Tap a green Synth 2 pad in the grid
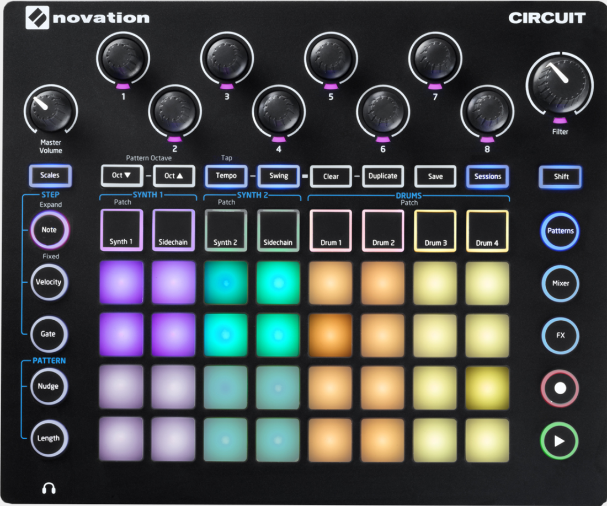The height and width of the screenshot is (506, 607). pyautogui.click(x=226, y=282)
